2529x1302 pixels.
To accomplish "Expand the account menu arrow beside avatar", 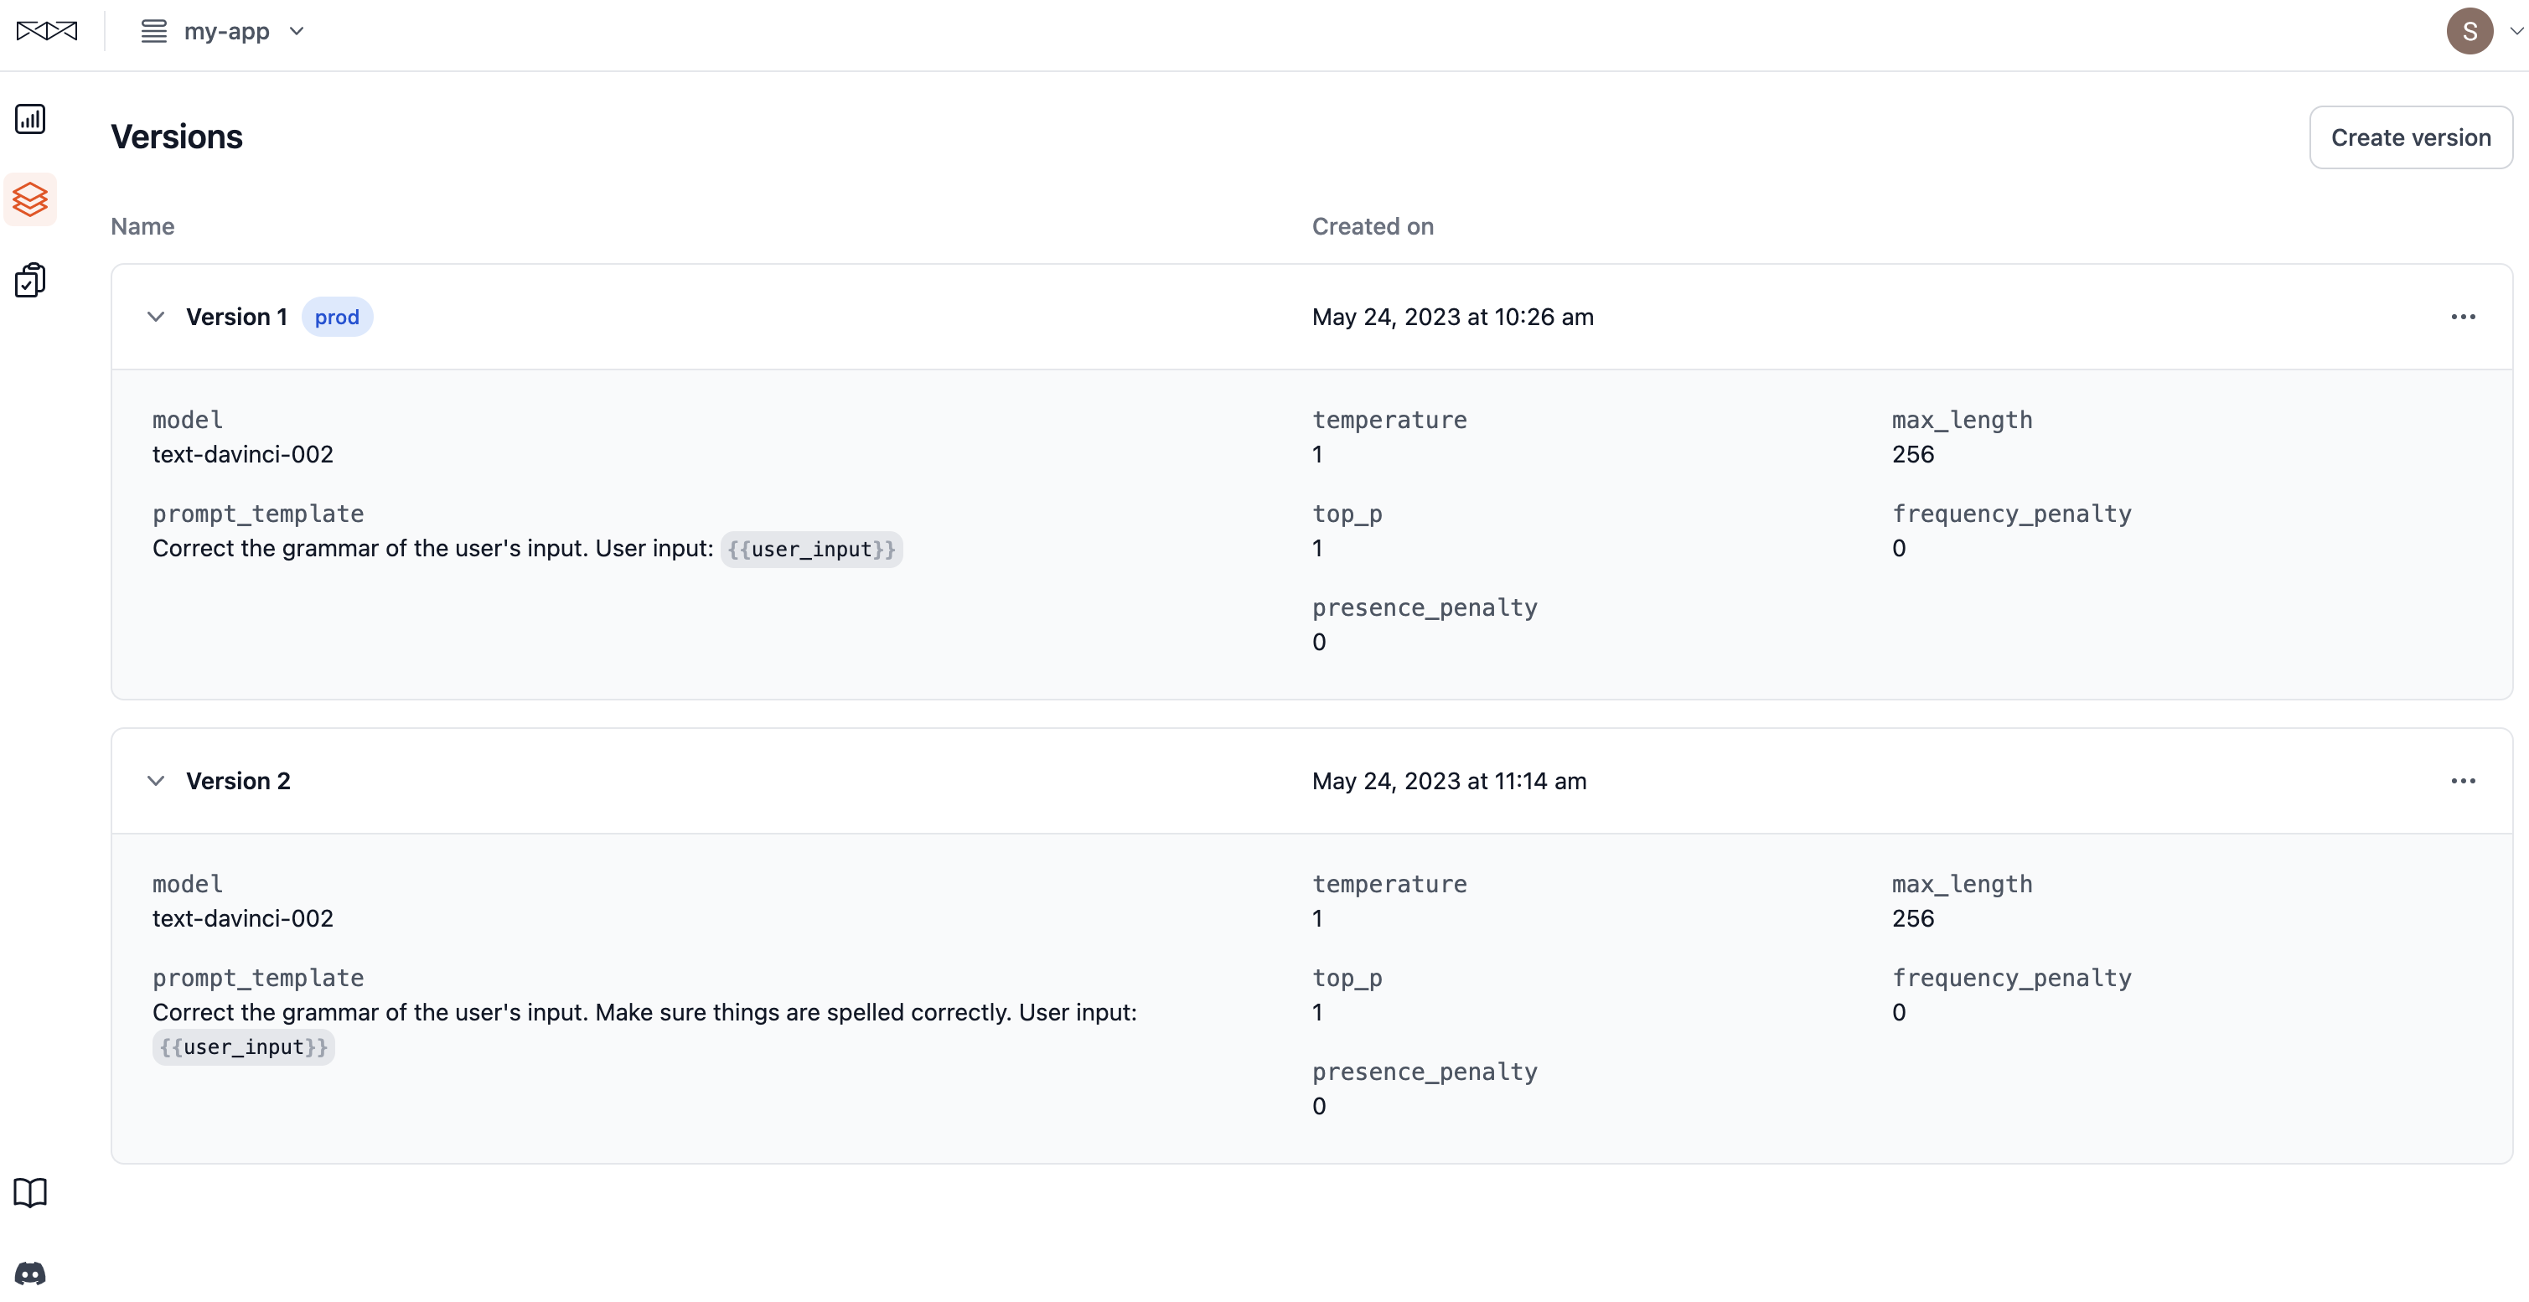I will (2516, 32).
